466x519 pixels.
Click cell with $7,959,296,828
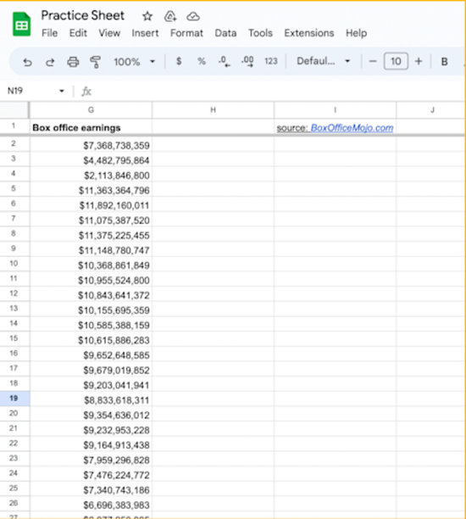(x=91, y=460)
